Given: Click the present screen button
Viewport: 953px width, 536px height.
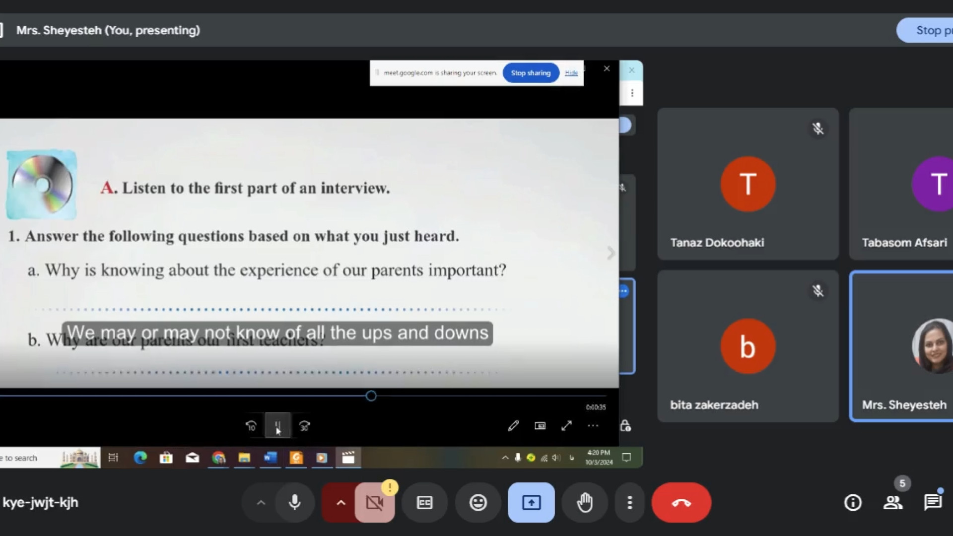Looking at the screenshot, I should pos(531,502).
